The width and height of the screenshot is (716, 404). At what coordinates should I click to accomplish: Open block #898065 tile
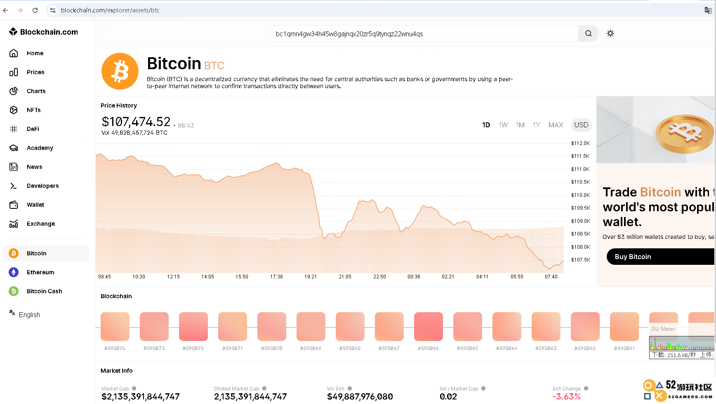point(468,327)
